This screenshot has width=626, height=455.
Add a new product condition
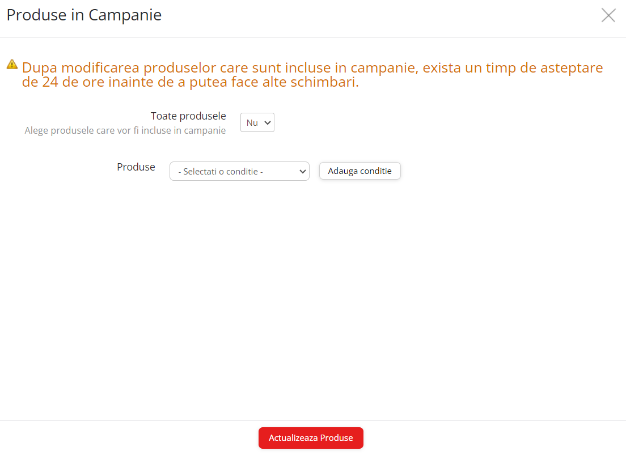click(x=359, y=171)
